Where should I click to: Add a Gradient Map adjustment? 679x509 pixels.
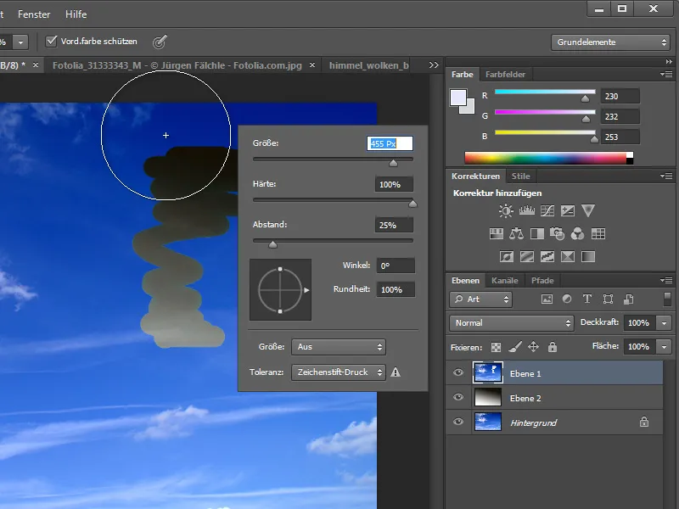[588, 257]
